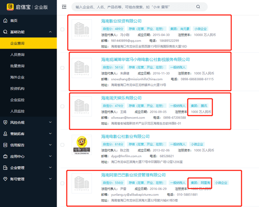Click the 风控合规 shield icon
The image size is (259, 207).
click(x=5, y=122)
